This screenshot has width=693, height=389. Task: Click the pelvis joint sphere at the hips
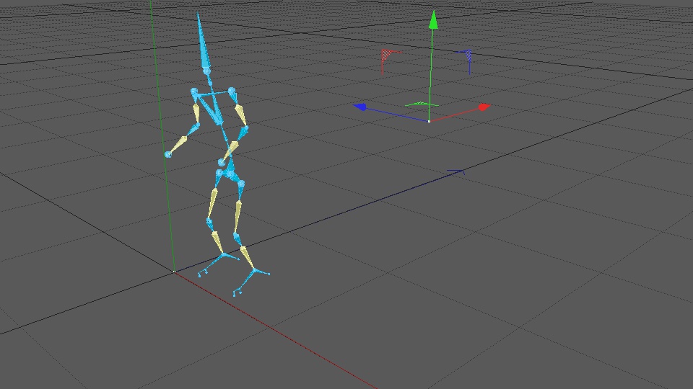click(231, 174)
